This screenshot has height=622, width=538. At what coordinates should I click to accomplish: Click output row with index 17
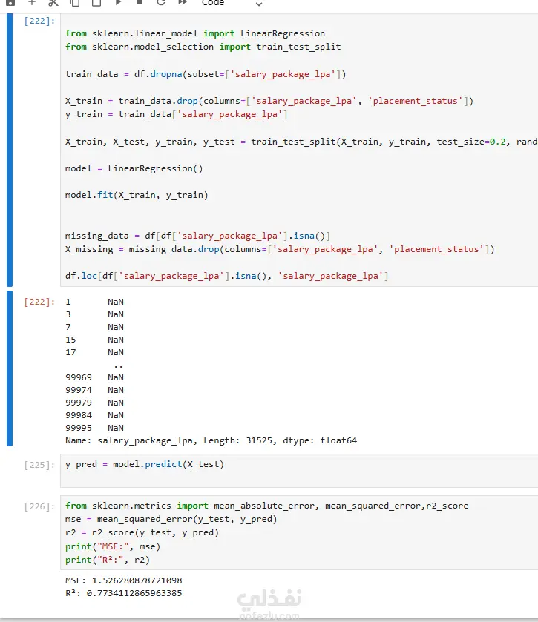94,352
